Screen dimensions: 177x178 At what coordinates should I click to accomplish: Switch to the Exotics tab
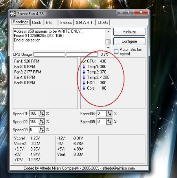pos(66,22)
